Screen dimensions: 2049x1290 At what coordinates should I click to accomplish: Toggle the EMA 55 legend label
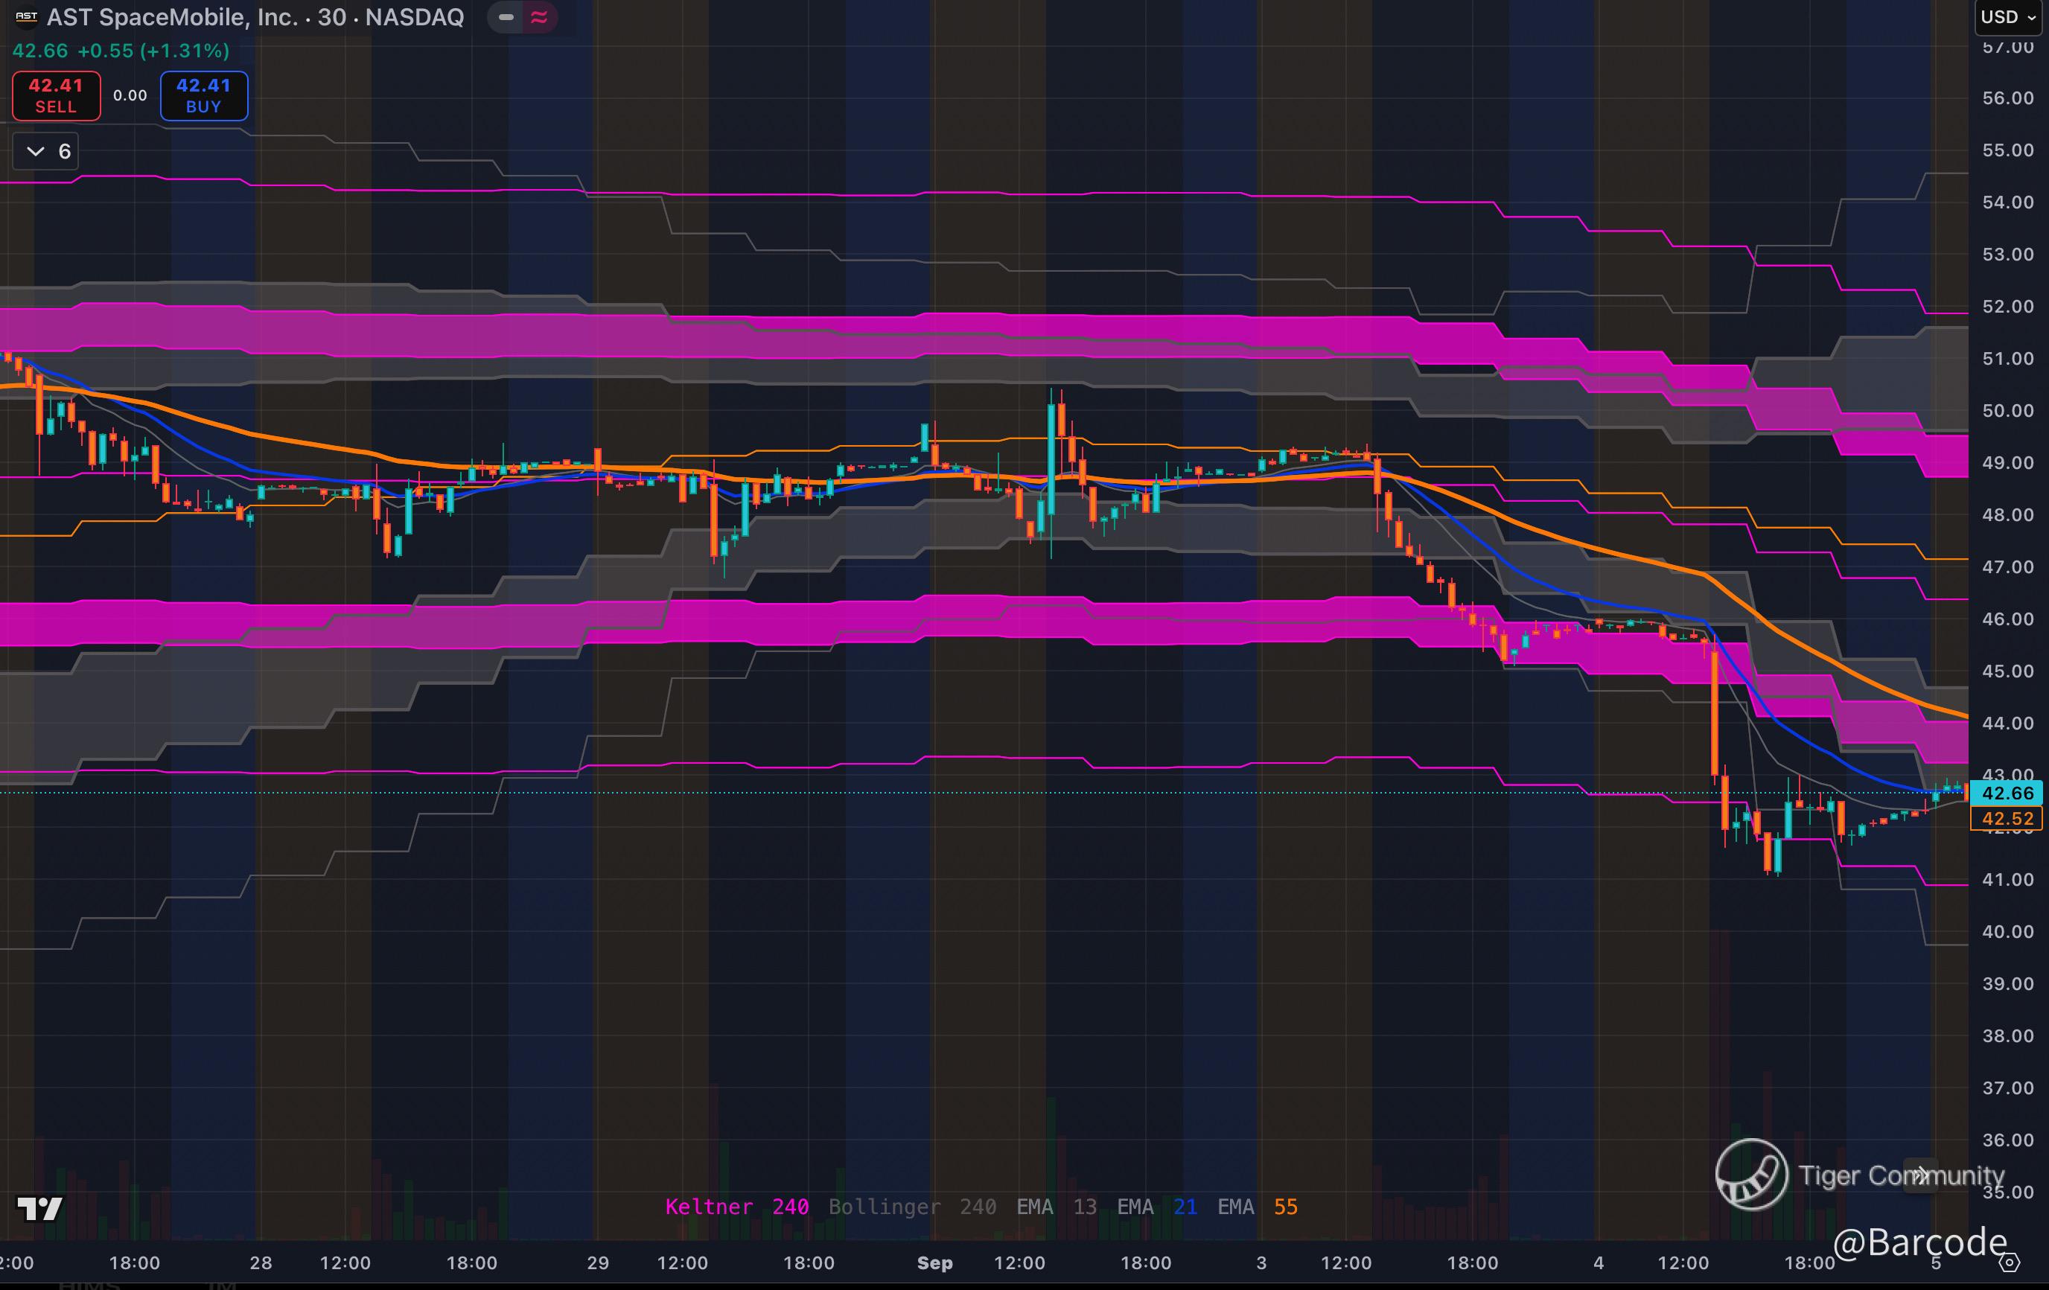tap(1257, 1207)
